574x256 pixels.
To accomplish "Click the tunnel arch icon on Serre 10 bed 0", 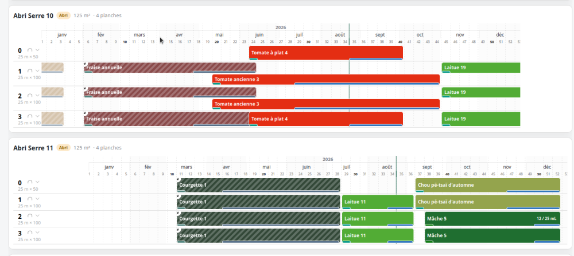I will (x=30, y=50).
